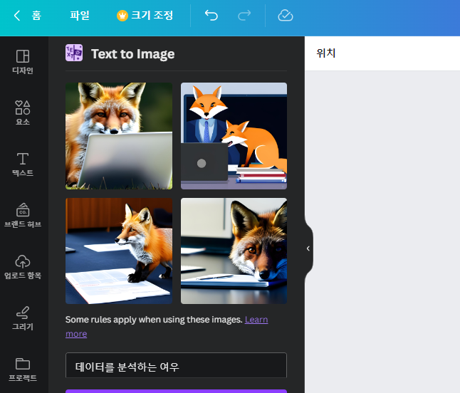The height and width of the screenshot is (393, 460).
Task: Open the 요소 (Elements) sidebar tab
Action: click(x=23, y=113)
